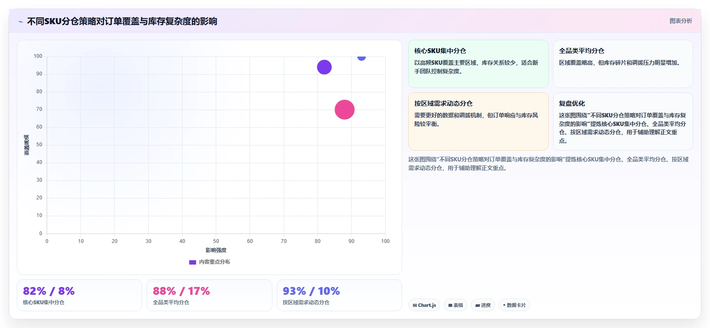The height and width of the screenshot is (328, 710).
Task: Click the purple bubble near value 94
Action: coord(324,67)
